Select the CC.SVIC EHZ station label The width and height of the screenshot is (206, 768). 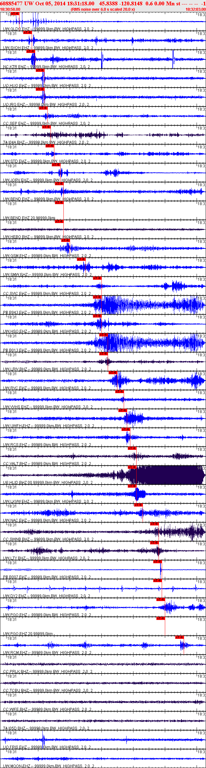pyautogui.click(x=15, y=294)
